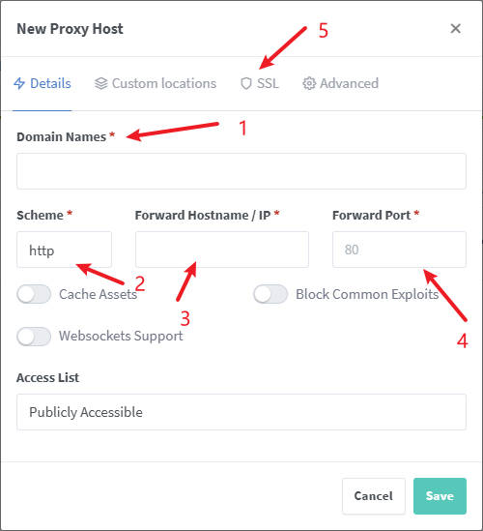Click the Forward Hostname / IP field
This screenshot has height=531, width=483.
[x=222, y=250]
